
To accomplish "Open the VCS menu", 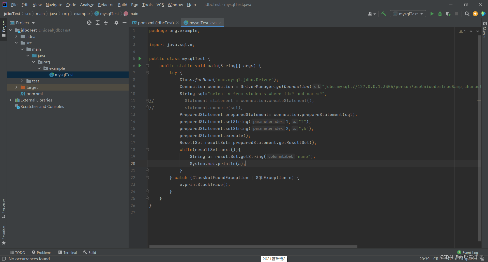I will [160, 5].
